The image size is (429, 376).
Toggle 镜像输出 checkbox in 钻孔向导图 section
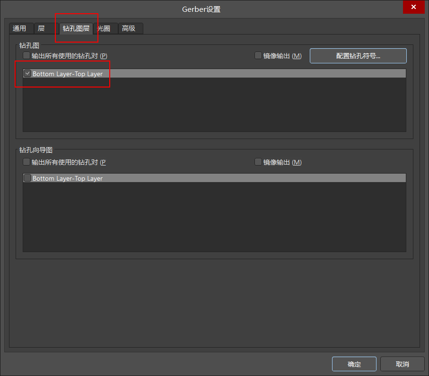coord(258,162)
